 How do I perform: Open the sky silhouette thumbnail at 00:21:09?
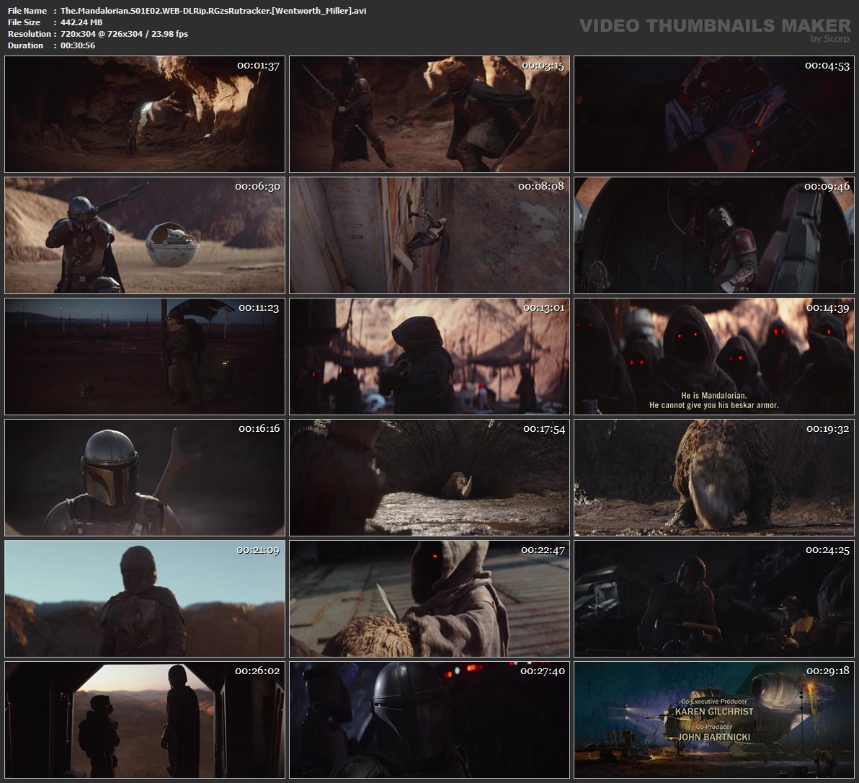coord(145,598)
